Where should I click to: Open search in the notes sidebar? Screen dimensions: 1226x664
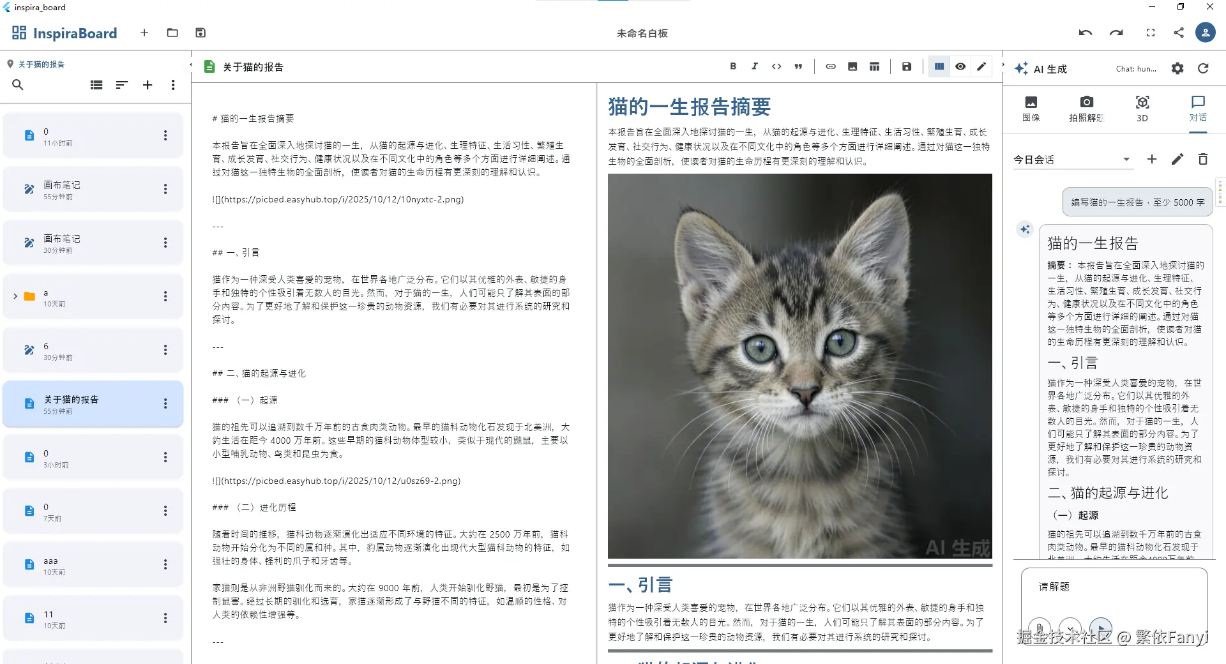click(18, 85)
